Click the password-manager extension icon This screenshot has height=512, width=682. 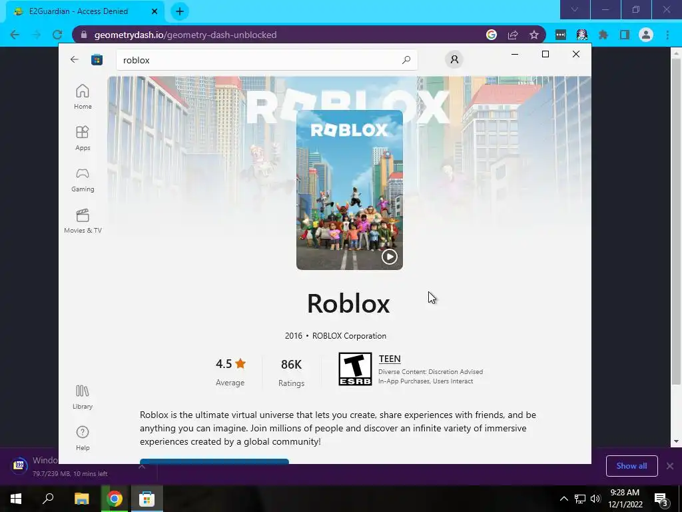pos(561,35)
